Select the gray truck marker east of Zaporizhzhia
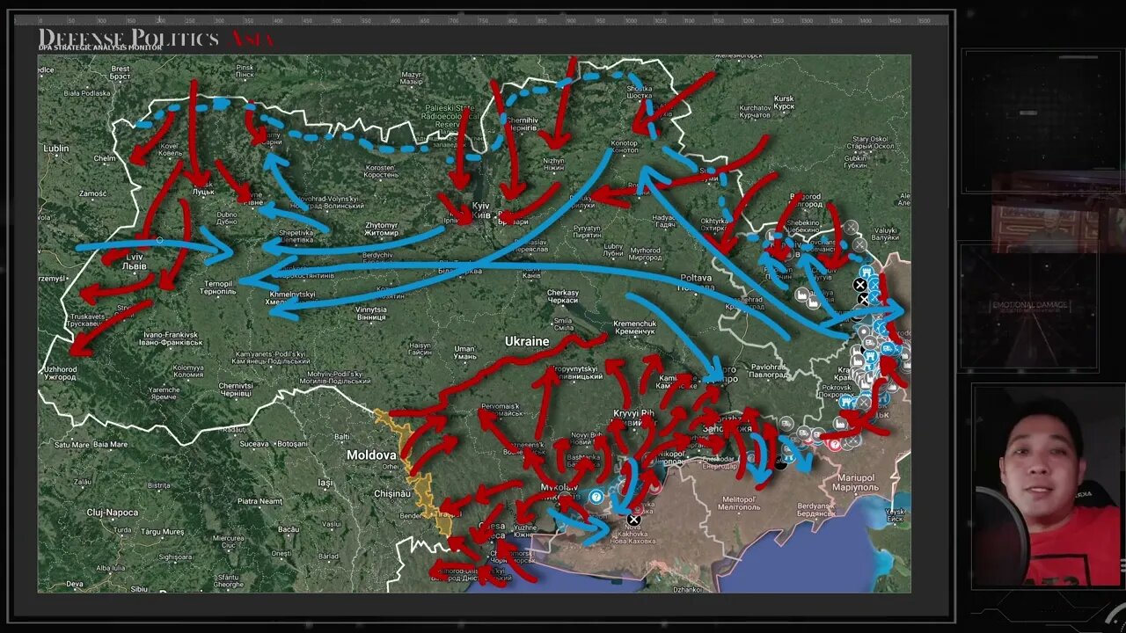The height and width of the screenshot is (633, 1126). click(x=786, y=423)
